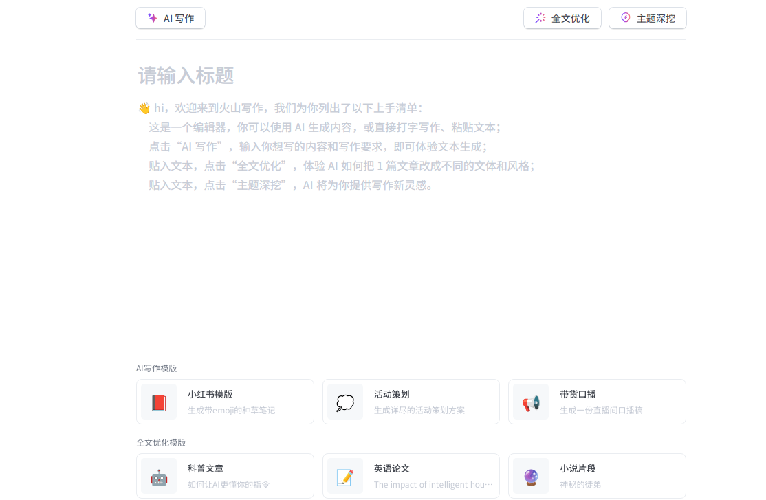Launch 主题深挖 to get inspiration
This screenshot has width=766, height=500.
point(647,18)
